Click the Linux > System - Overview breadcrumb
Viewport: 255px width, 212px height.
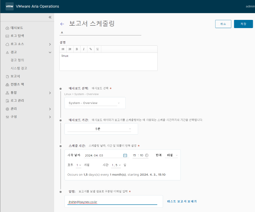81,94
